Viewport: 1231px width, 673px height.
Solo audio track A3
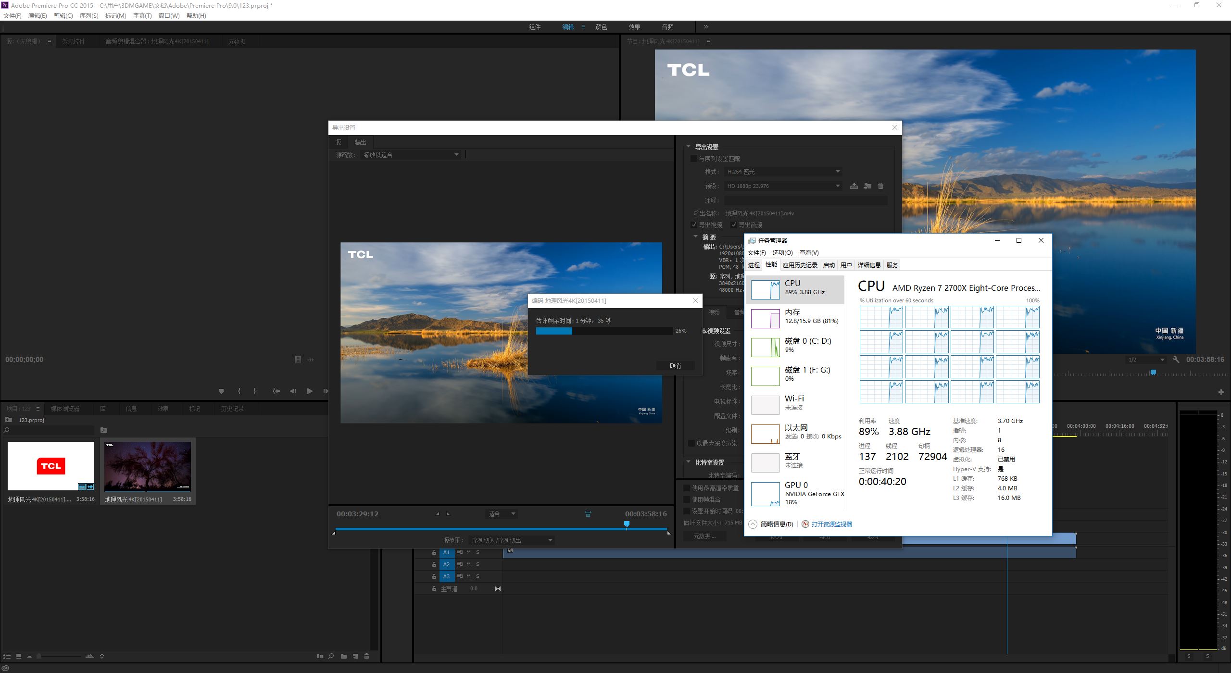pyautogui.click(x=477, y=576)
